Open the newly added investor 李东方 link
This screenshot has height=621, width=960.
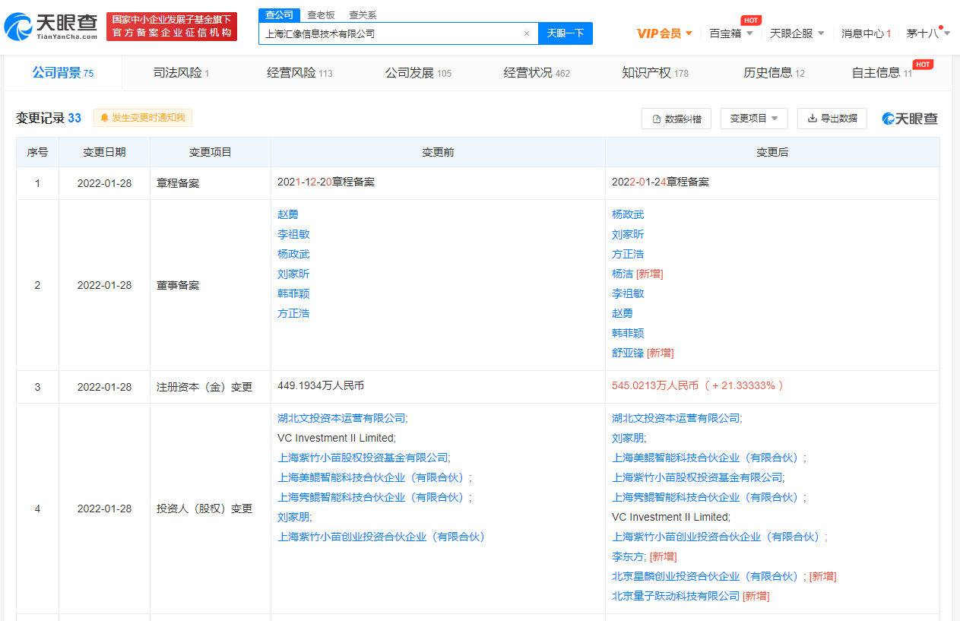(628, 556)
